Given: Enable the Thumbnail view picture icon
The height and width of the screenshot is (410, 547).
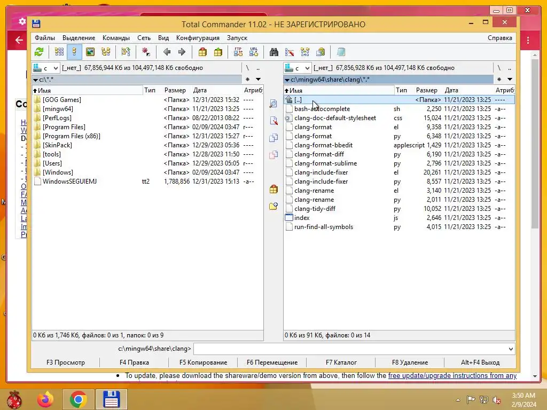Looking at the screenshot, I should 90,52.
